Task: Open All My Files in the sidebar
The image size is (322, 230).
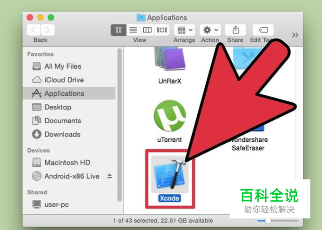Action: pyautogui.click(x=69, y=66)
